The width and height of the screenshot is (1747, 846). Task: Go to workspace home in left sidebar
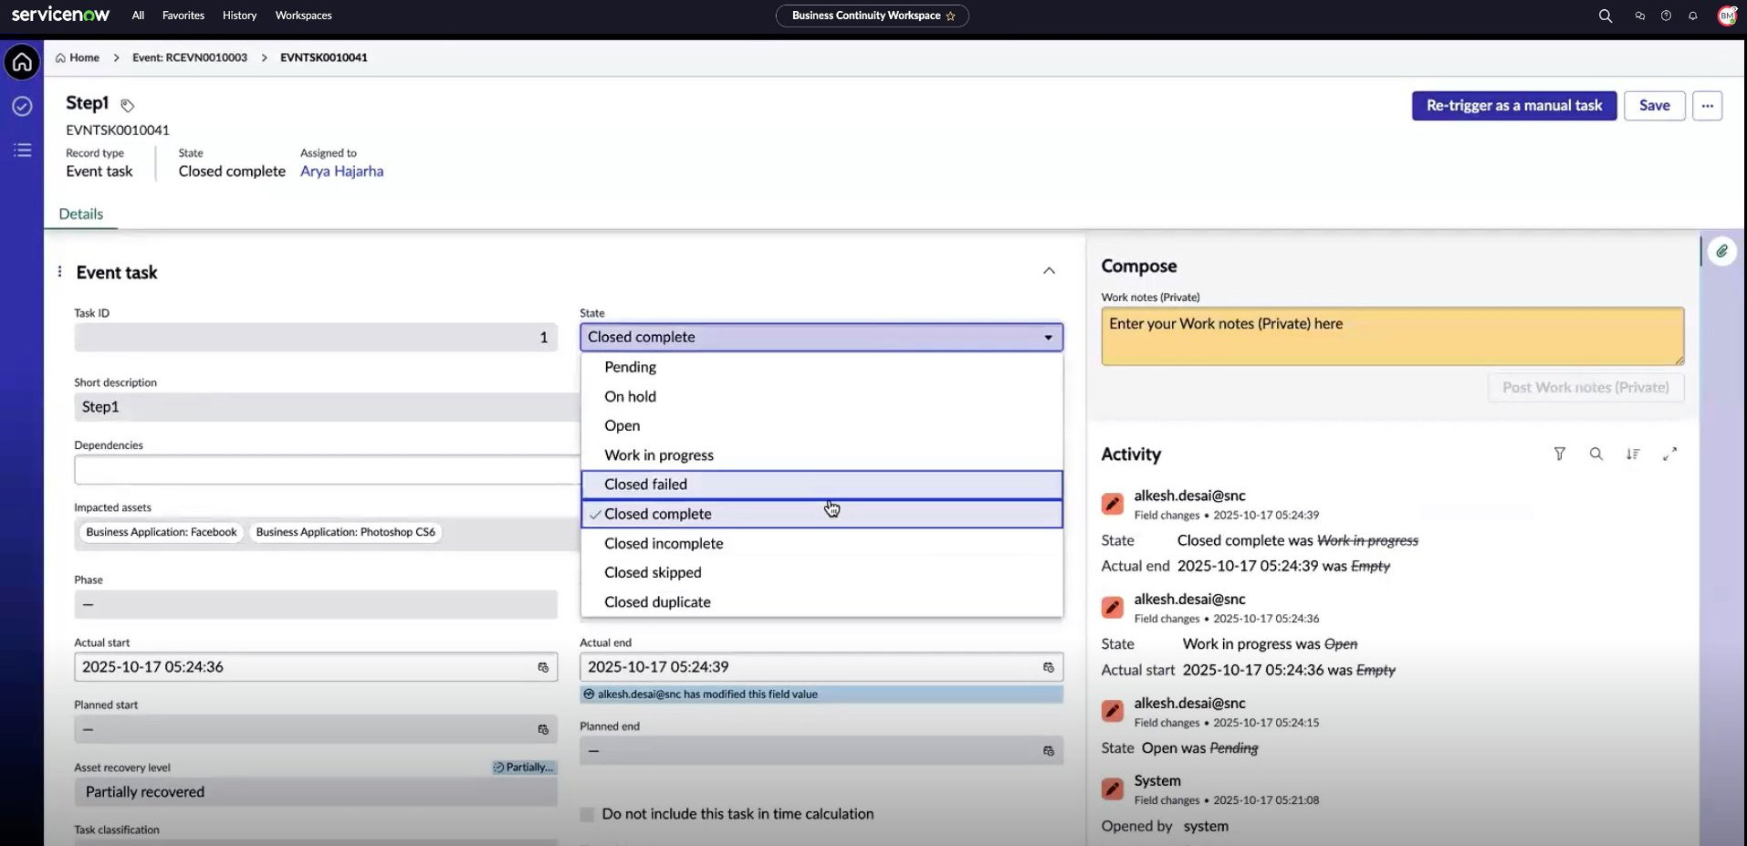22,62
